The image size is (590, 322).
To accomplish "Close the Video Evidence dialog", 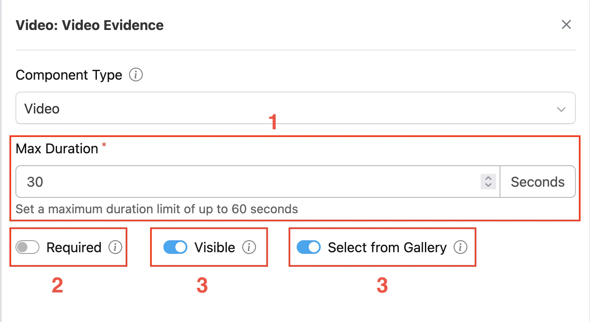I will pyautogui.click(x=566, y=25).
